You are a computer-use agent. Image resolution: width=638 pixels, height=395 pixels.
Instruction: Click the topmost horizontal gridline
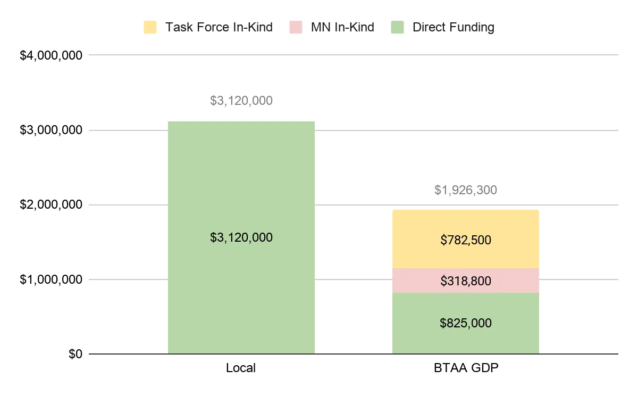pyautogui.click(x=354, y=55)
